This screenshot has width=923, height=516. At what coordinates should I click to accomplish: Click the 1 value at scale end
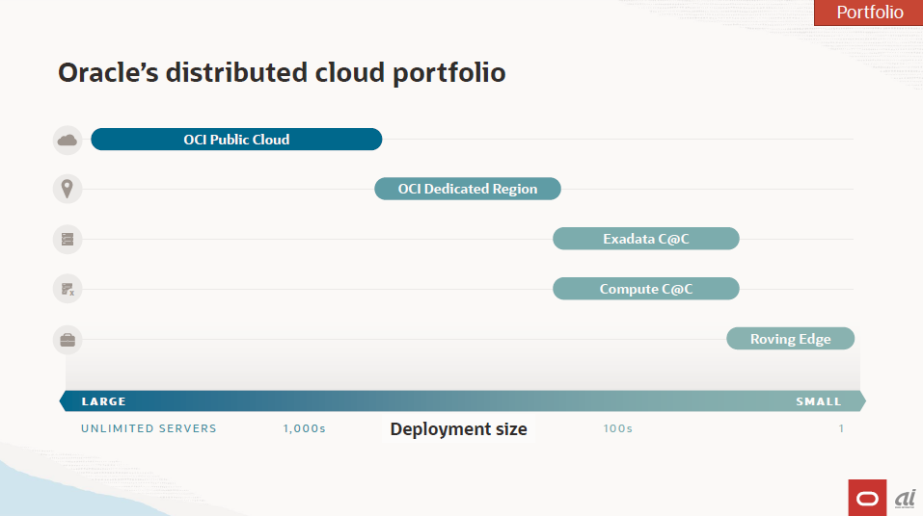[x=841, y=428]
